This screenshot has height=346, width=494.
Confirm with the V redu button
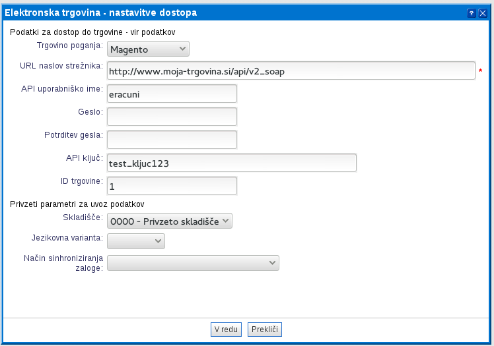(226, 329)
